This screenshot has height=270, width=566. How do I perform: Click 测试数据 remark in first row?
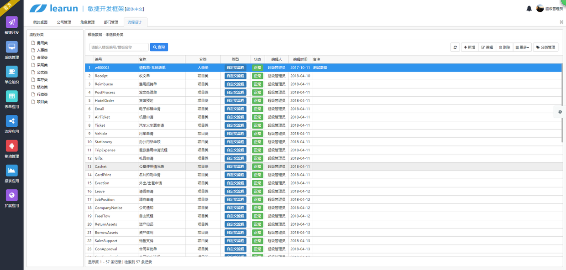point(320,67)
